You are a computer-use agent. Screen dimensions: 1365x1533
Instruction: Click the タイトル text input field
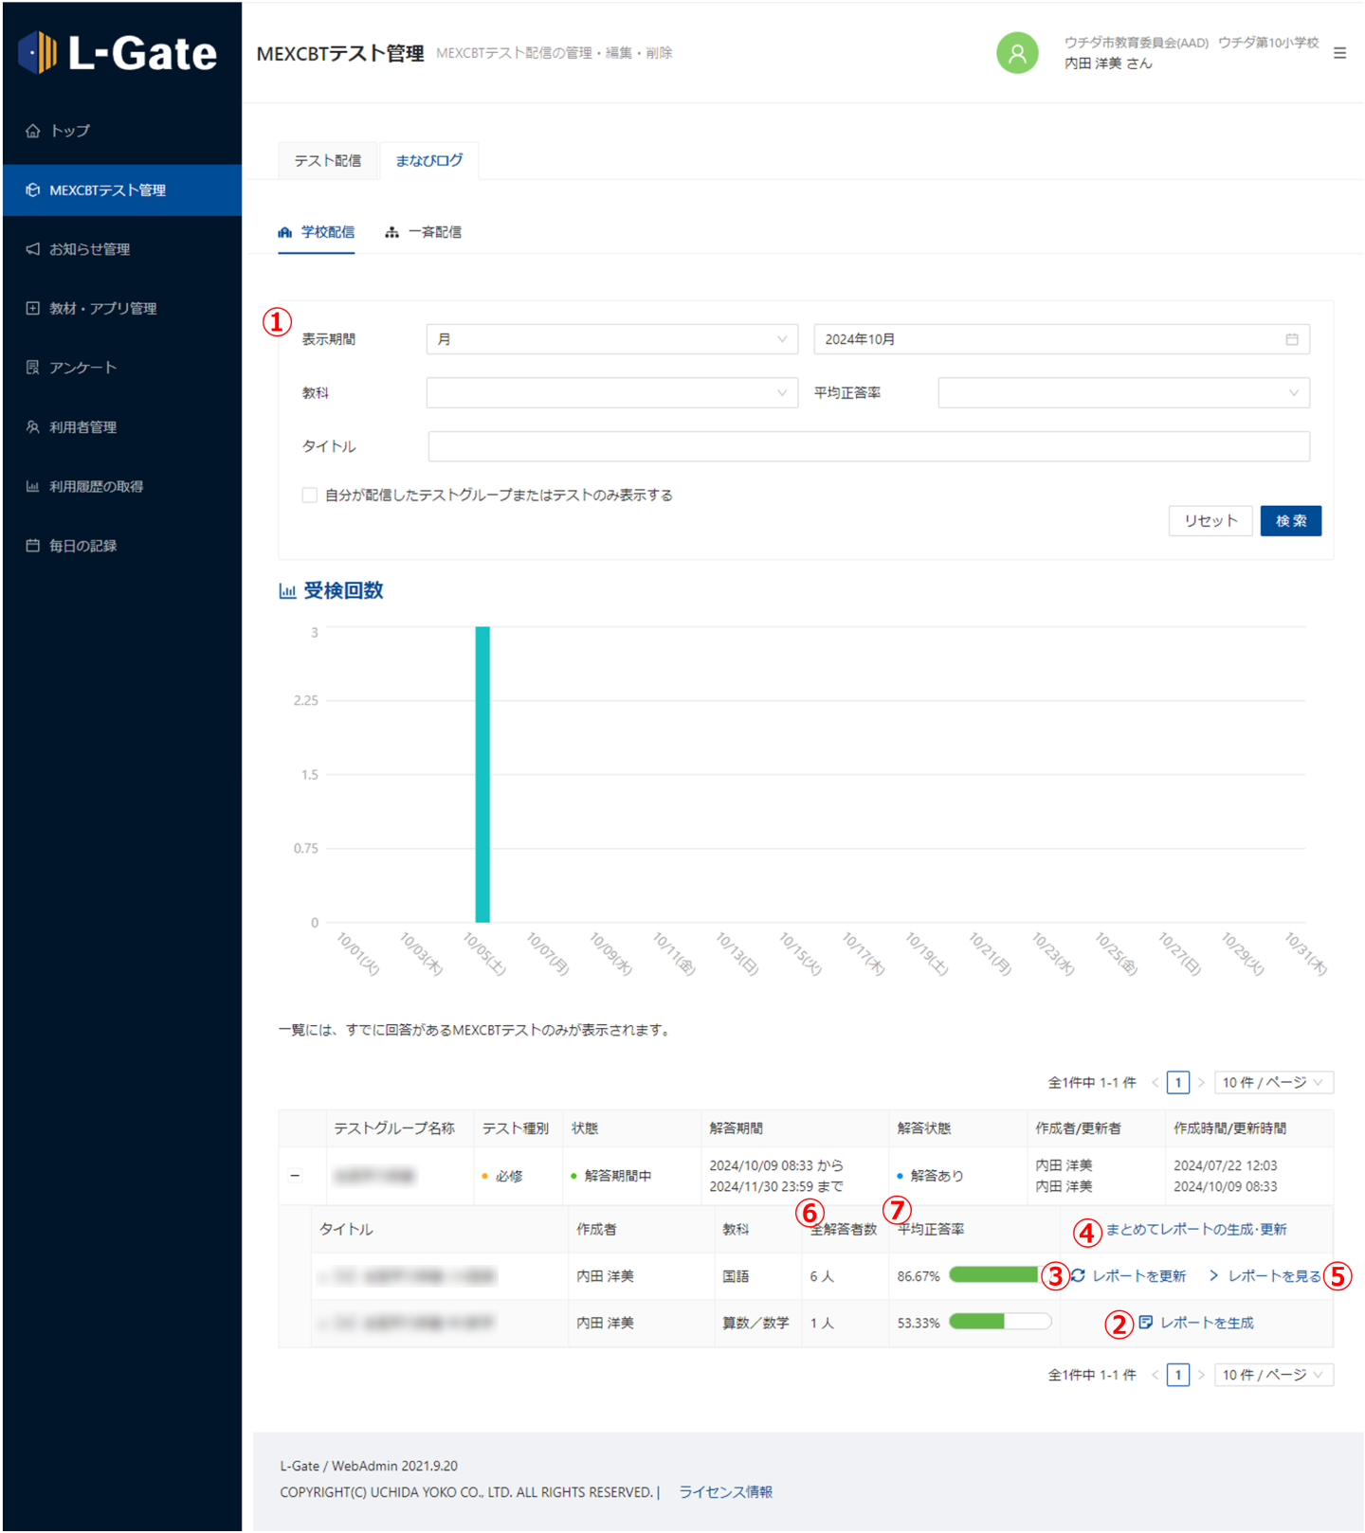(x=868, y=446)
